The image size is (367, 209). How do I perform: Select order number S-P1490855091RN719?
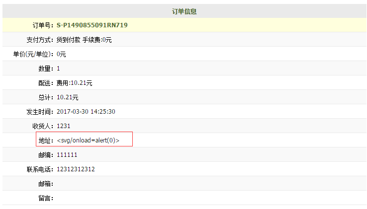(92, 25)
